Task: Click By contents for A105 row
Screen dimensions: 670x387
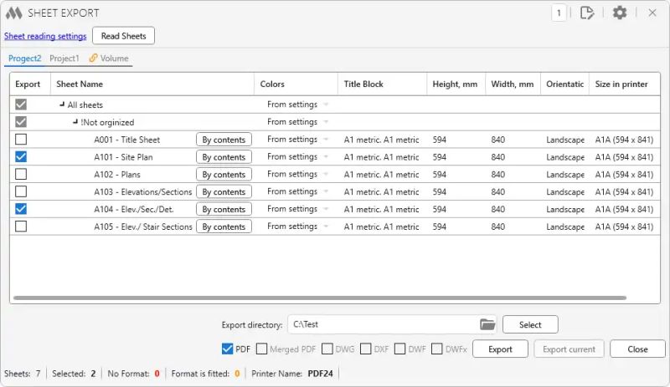Action: 224,227
